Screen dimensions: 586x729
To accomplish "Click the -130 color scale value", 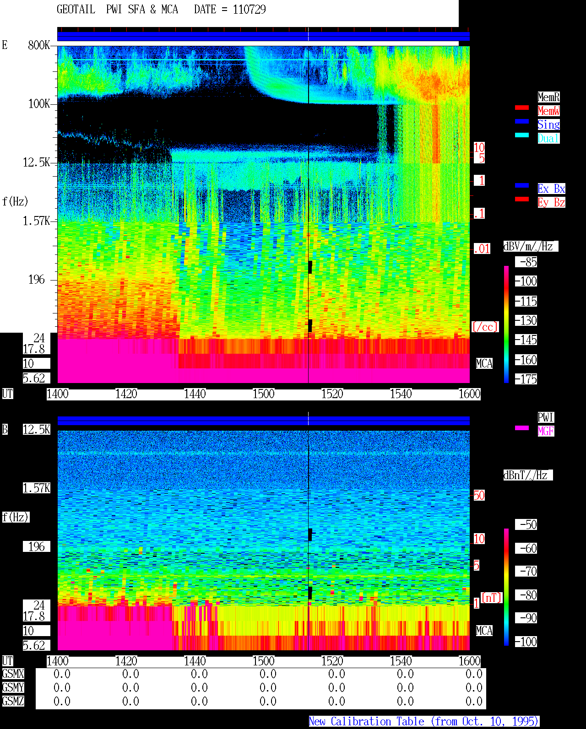I will (x=526, y=320).
